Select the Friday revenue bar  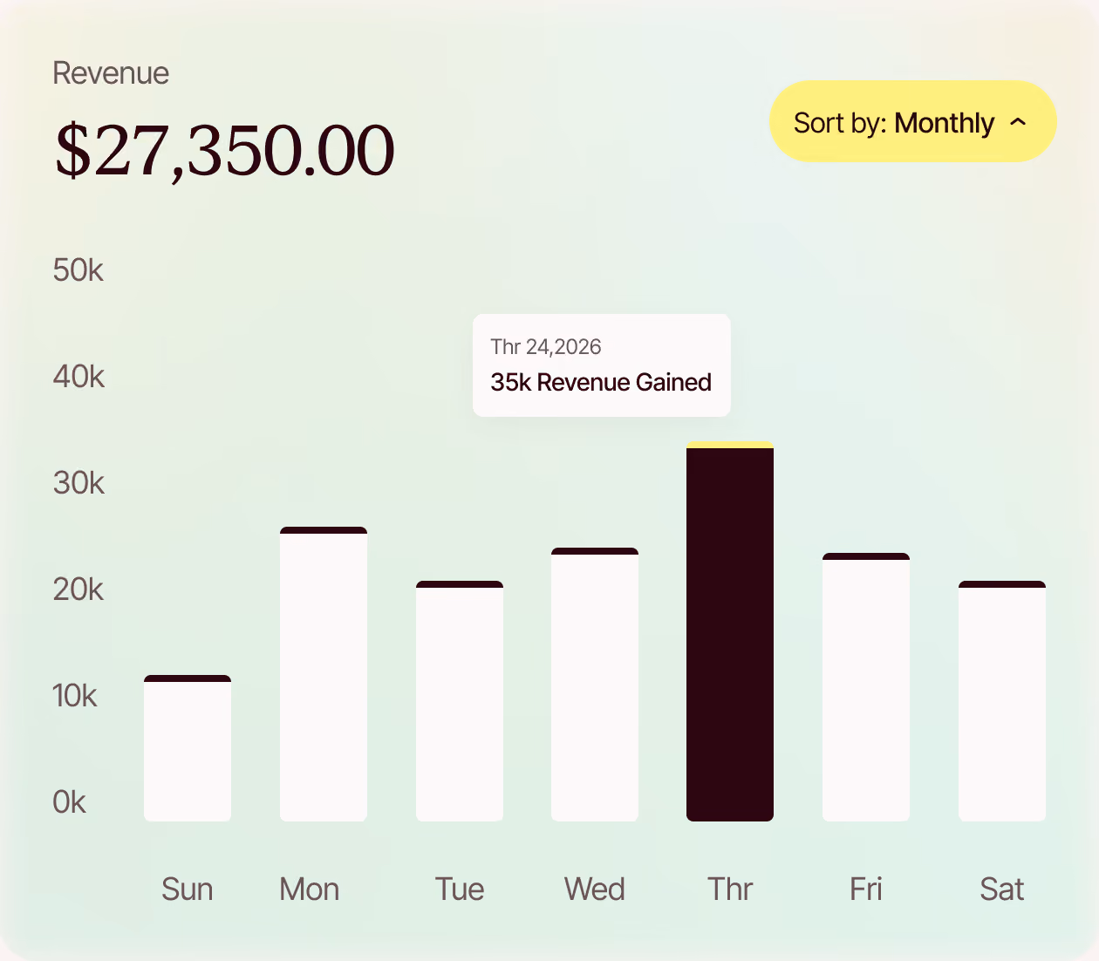click(x=866, y=686)
